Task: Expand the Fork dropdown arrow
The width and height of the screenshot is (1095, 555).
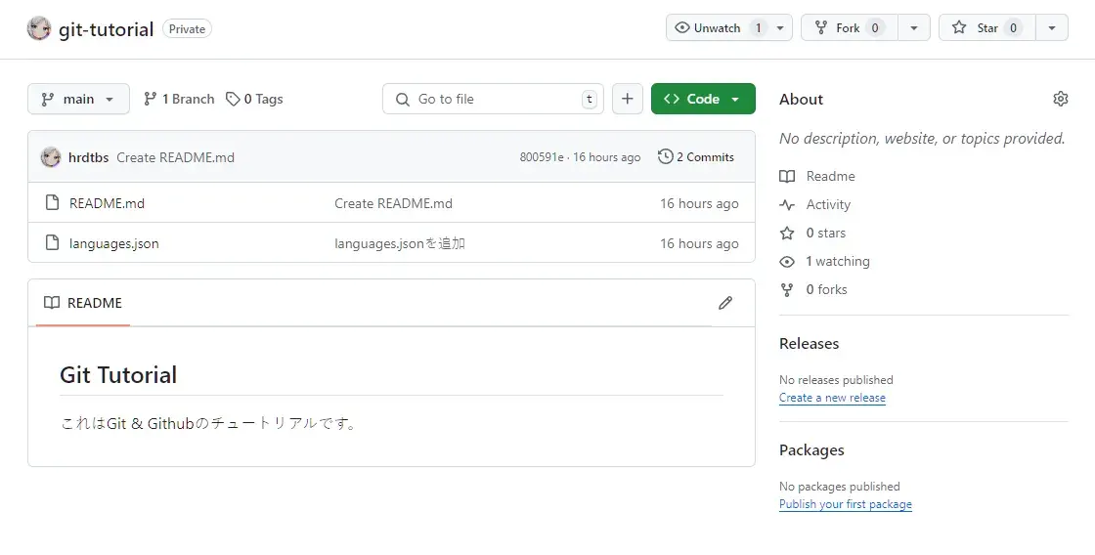Action: pyautogui.click(x=914, y=28)
